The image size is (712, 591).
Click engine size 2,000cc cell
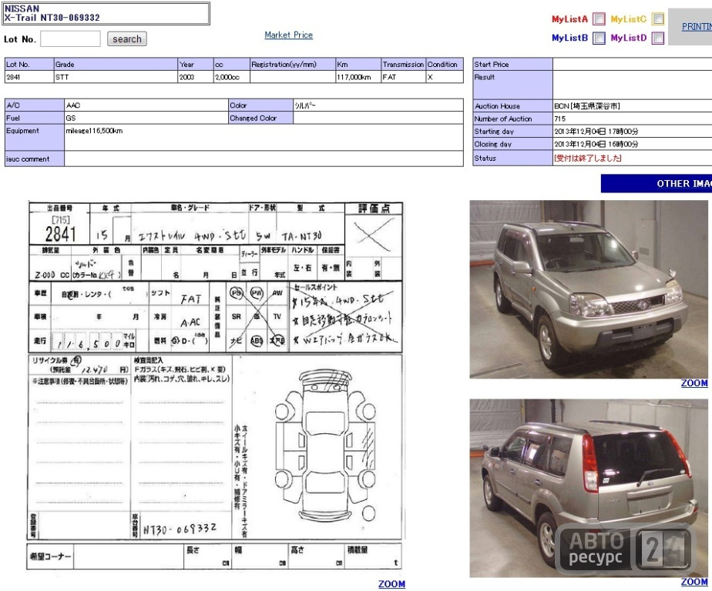pyautogui.click(x=232, y=77)
